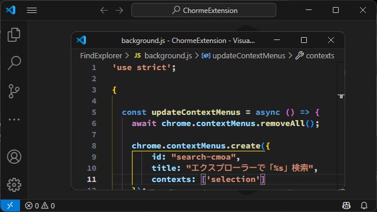Screen dimensions: 377x212
Task: Click removeAll on line 6
Action: coord(283,124)
